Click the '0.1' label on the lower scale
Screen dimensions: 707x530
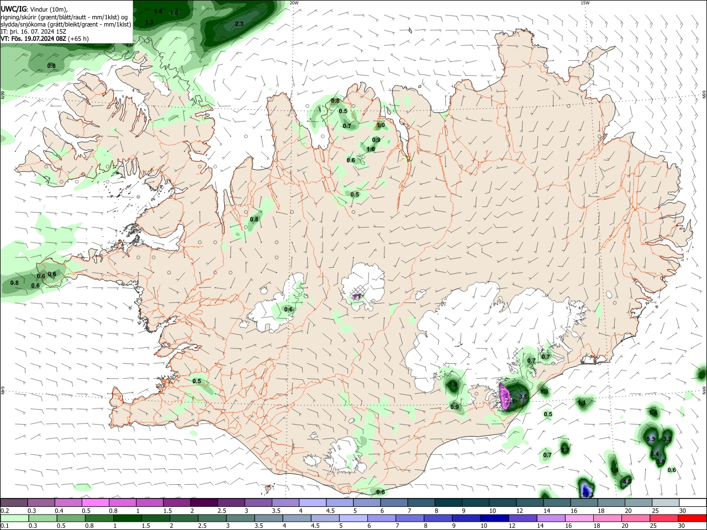pos(5,526)
